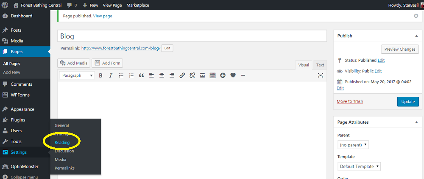This screenshot has height=179, width=424.
Task: Insert bulleted list
Action: tap(121, 76)
